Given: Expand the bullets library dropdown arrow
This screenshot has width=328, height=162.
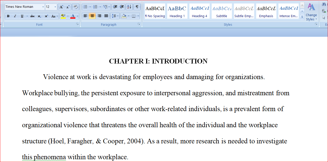Looking at the screenshot, I should (90, 7).
